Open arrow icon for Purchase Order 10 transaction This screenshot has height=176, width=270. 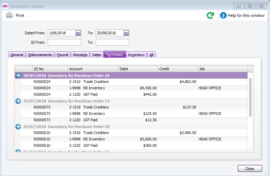coord(18,127)
